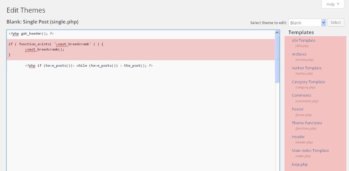Open the Header template link
This screenshot has width=349, height=171.
[298, 137]
